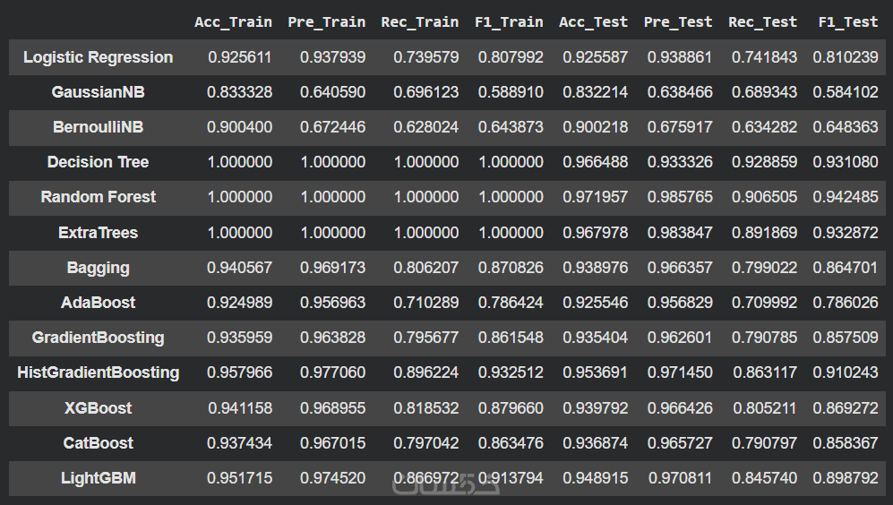Select the CatBoost row label
Viewport: 893px width, 505px height.
[98, 443]
